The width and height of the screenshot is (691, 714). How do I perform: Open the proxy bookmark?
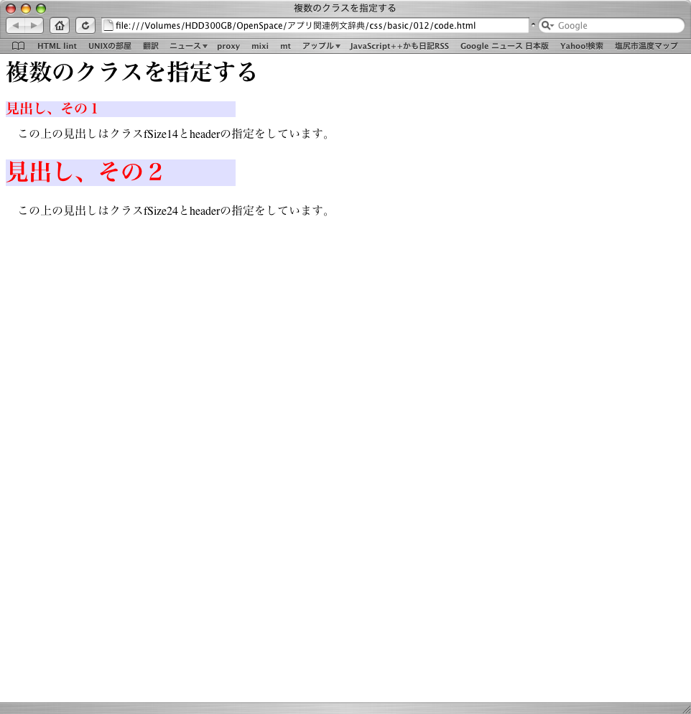click(228, 46)
